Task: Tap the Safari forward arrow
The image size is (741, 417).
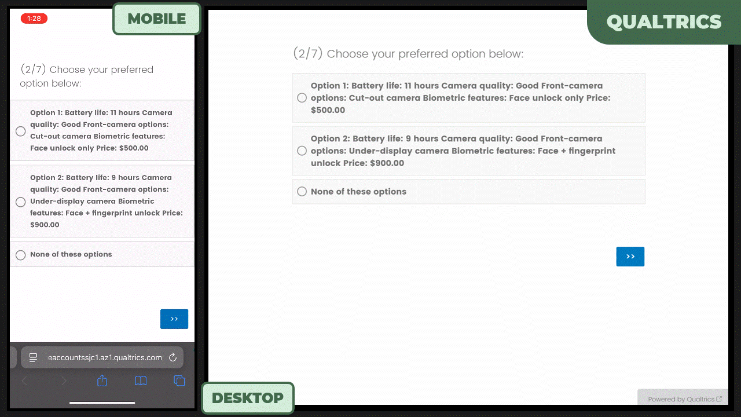Action: [x=64, y=381]
